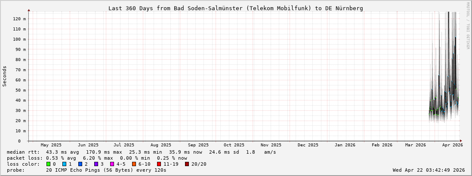Image resolution: width=472 pixels, height=176 pixels.
Task: Select the orange loss swatch for 6-10
Action: click(134, 164)
